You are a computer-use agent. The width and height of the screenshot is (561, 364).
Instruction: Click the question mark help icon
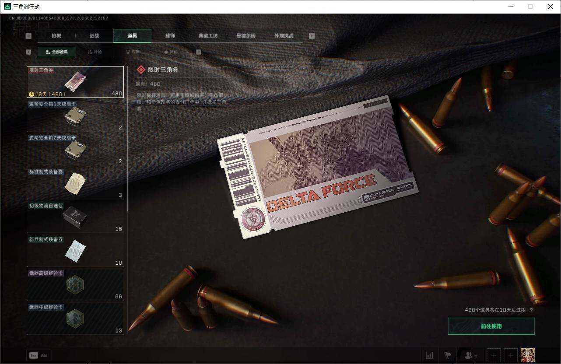pos(531,310)
